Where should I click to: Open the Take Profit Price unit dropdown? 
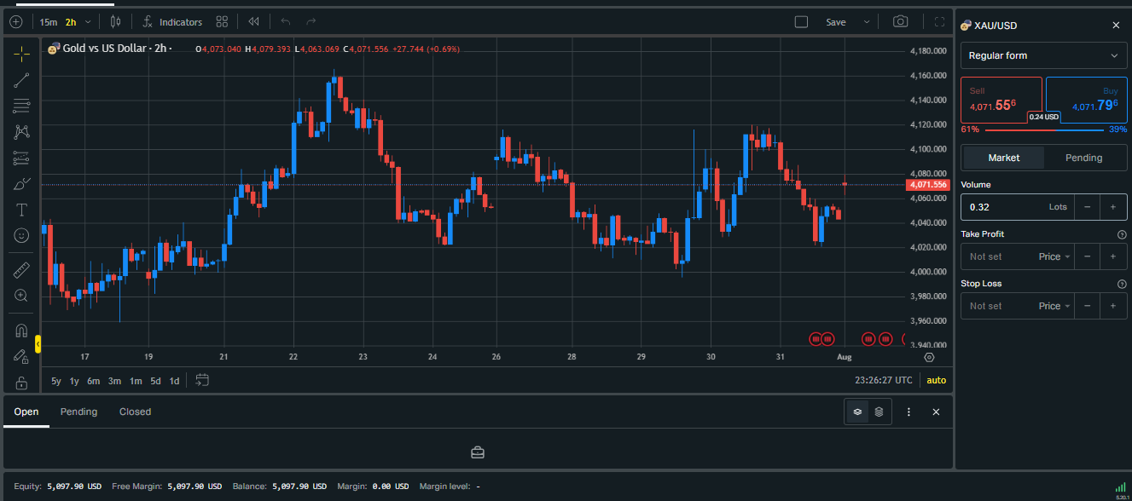(1054, 256)
